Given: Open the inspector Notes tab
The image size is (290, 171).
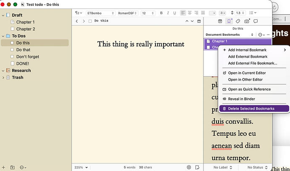Looking at the screenshot, I should coord(220,21).
